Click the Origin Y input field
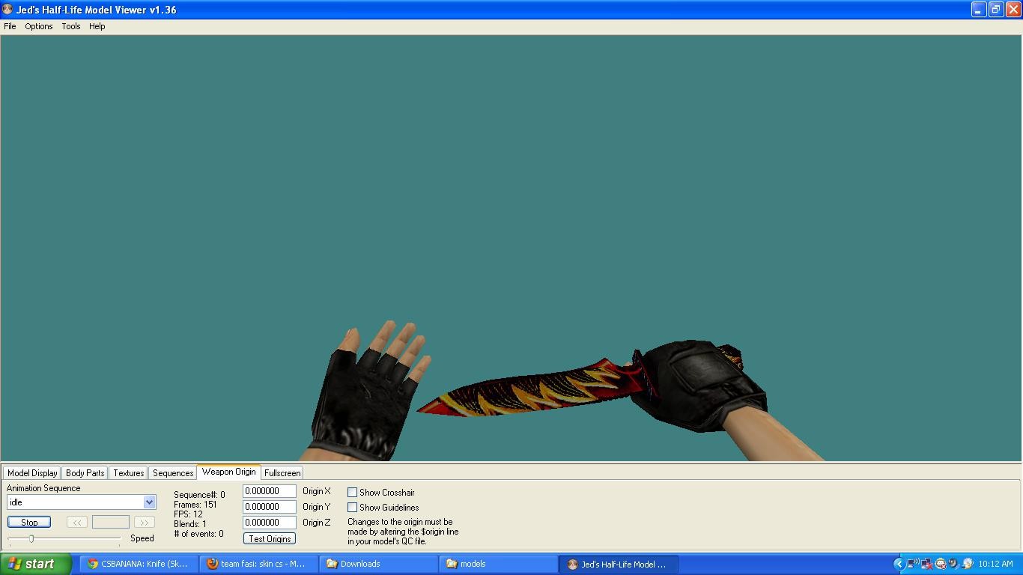Viewport: 1023px width, 575px height. [270, 507]
